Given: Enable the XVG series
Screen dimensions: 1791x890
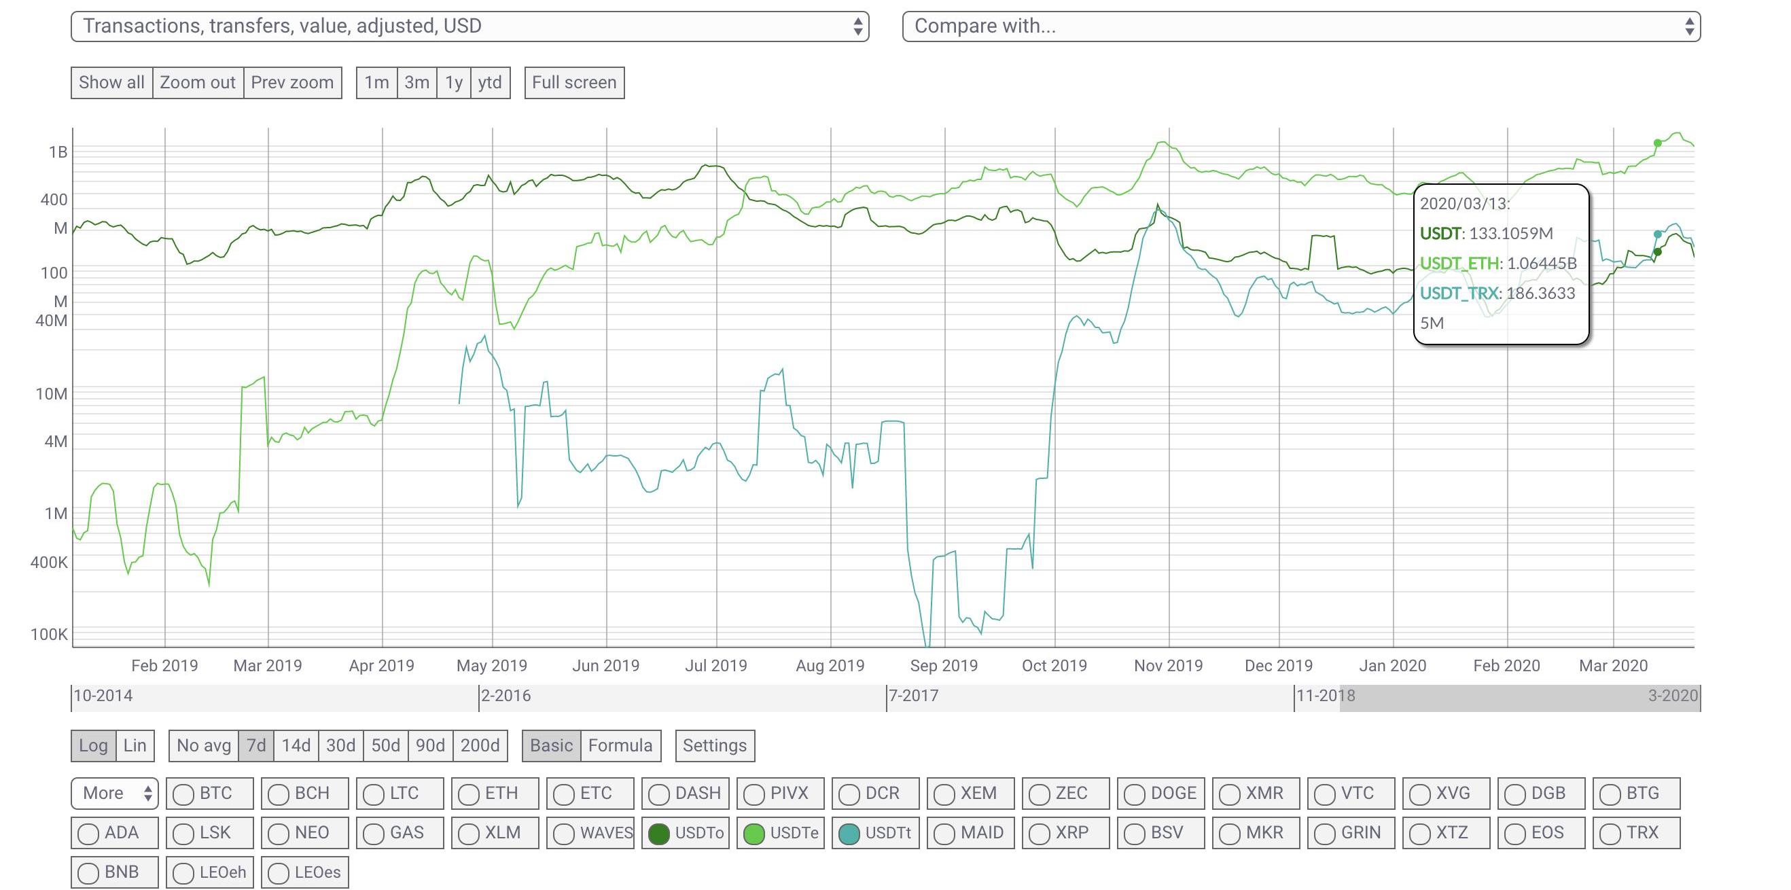Looking at the screenshot, I should coord(1447,794).
